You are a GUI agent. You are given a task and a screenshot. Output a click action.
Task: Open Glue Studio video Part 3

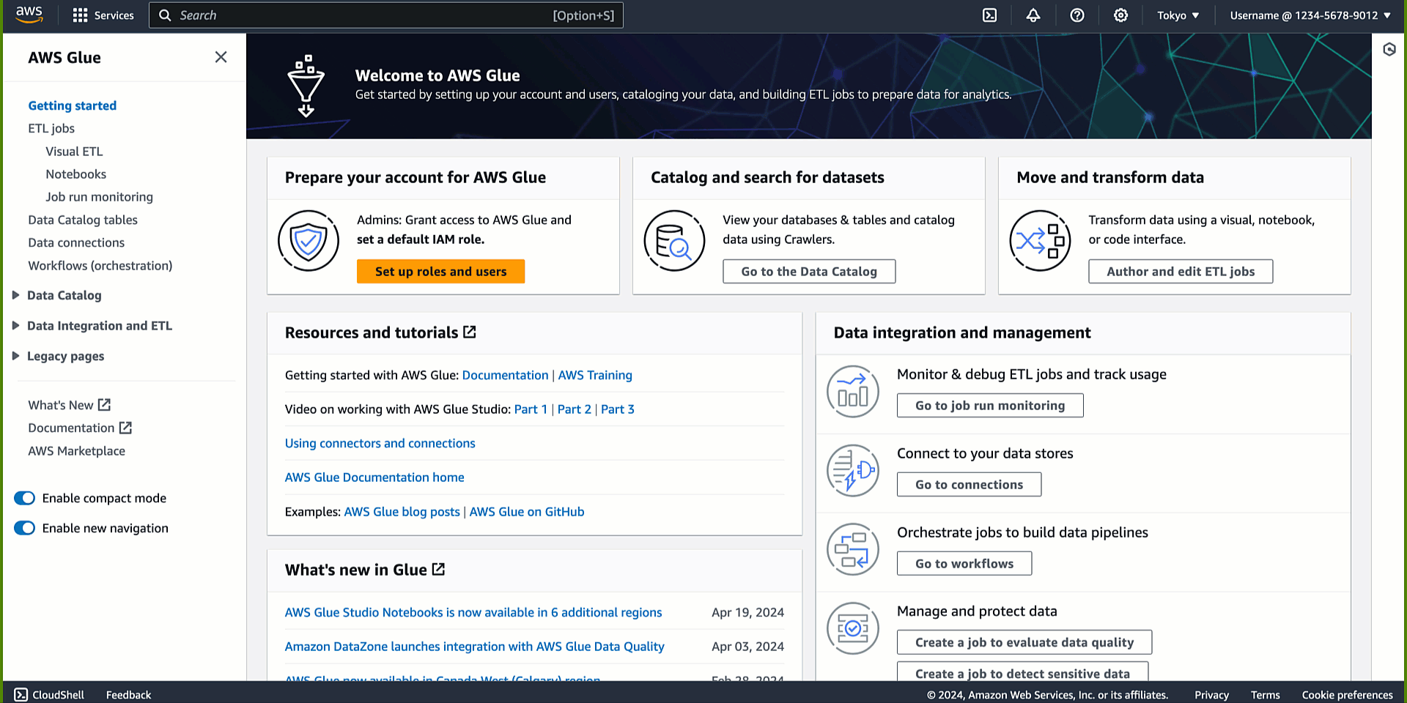(618, 409)
